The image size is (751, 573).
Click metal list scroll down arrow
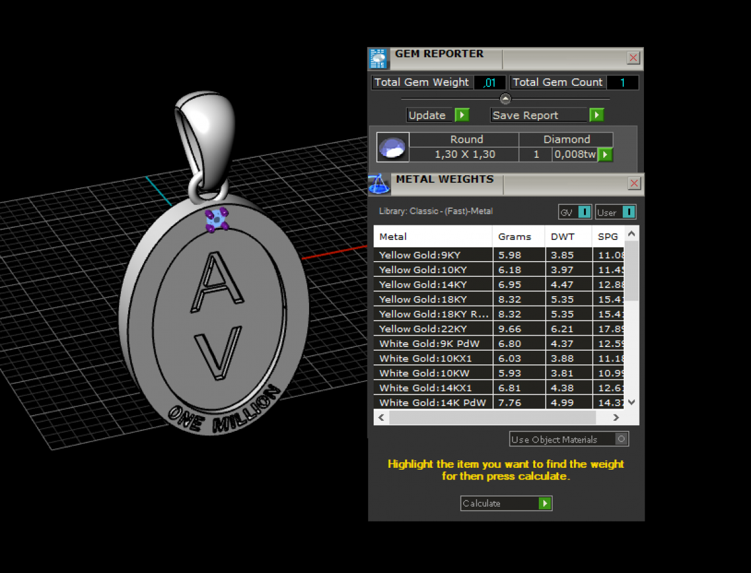(x=631, y=402)
